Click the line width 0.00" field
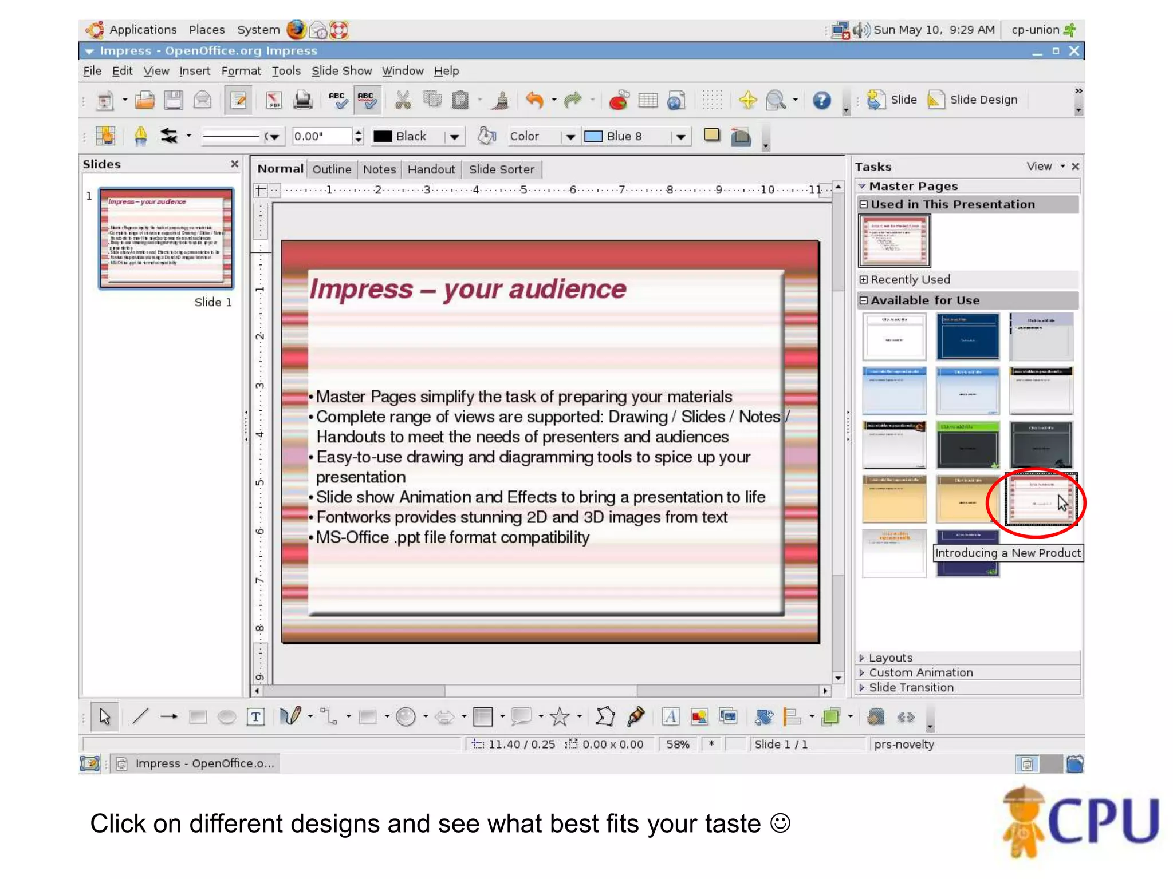This screenshot has width=1173, height=879. point(321,136)
